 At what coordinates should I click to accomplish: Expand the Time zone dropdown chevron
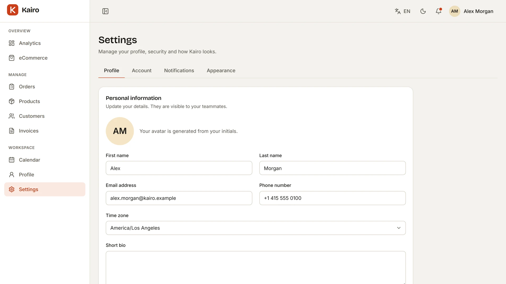point(399,228)
